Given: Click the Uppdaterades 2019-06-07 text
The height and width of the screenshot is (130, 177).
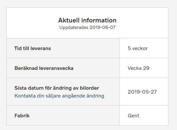Looking at the screenshot, I should 87,27.
